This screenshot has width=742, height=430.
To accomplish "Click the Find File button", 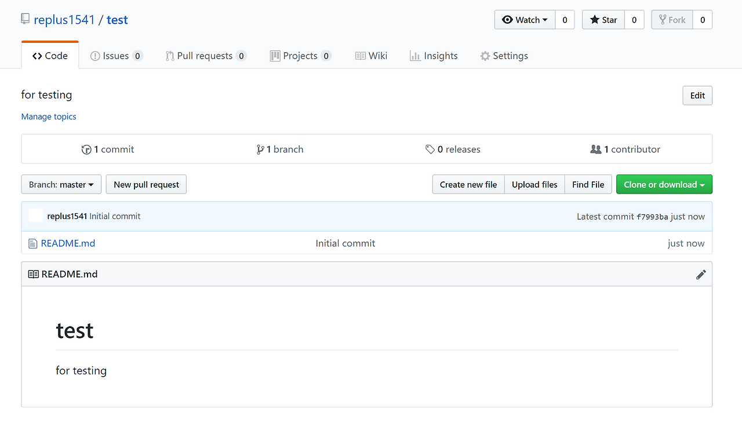I will pos(588,184).
